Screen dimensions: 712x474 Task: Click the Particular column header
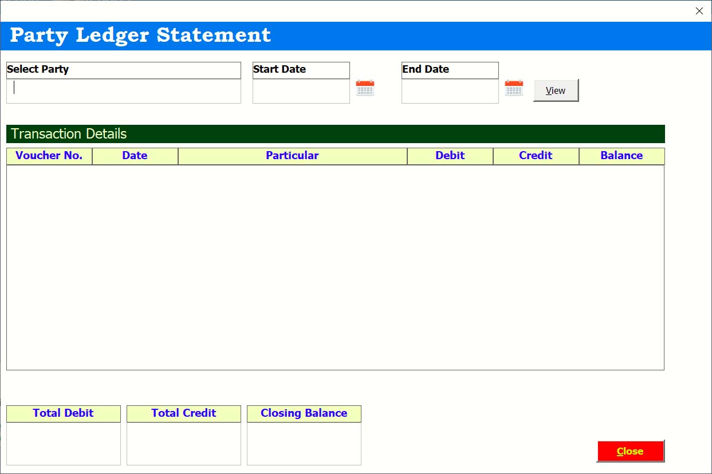(292, 156)
